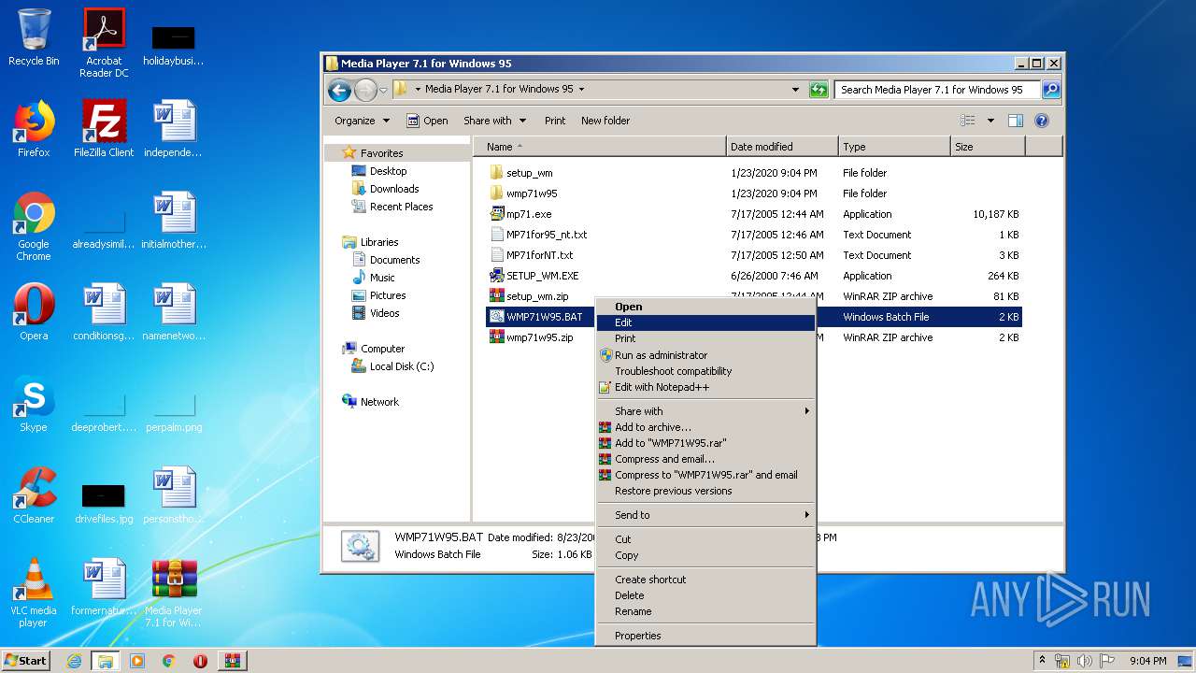This screenshot has height=673, width=1196.
Task: Open Explorer help icon
Action: 1042,121
